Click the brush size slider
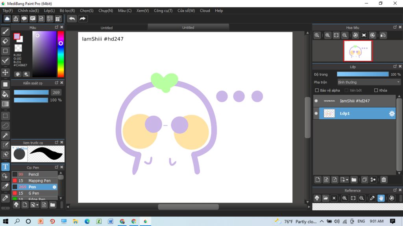This screenshot has width=403, height=226. pos(31,93)
